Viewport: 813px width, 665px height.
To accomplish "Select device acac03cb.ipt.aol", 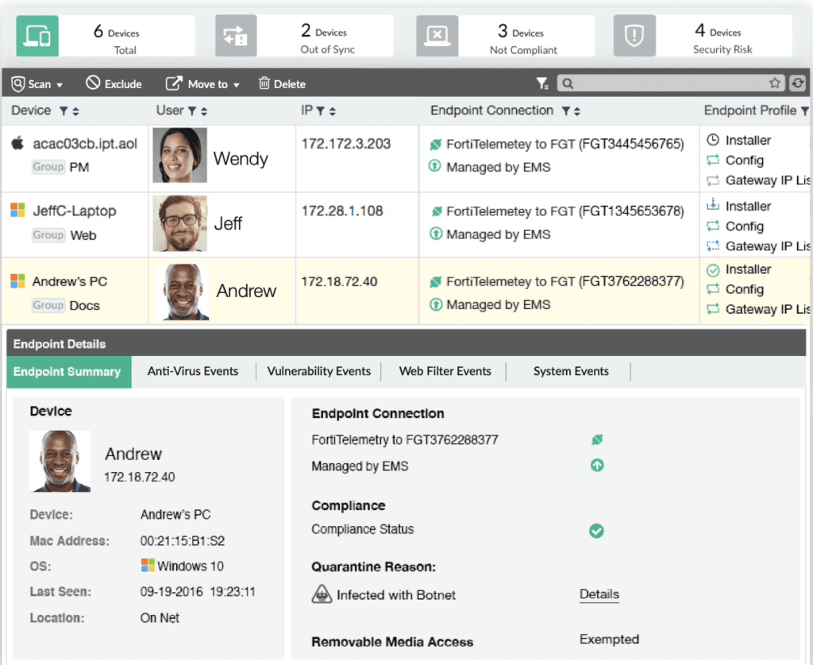I will pos(85,144).
